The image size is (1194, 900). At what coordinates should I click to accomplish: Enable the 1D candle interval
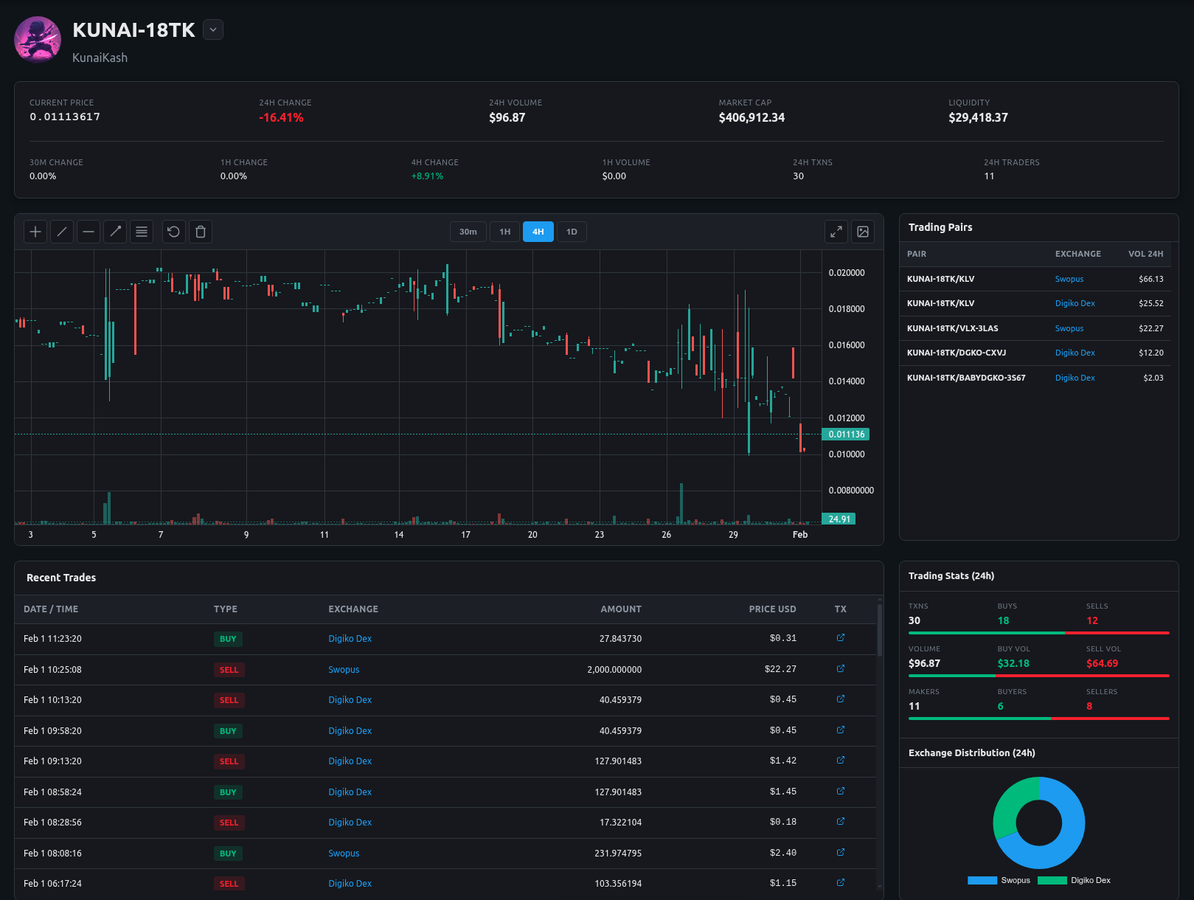click(572, 232)
